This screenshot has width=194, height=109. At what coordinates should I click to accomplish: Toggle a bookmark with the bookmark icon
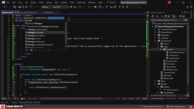127,7
